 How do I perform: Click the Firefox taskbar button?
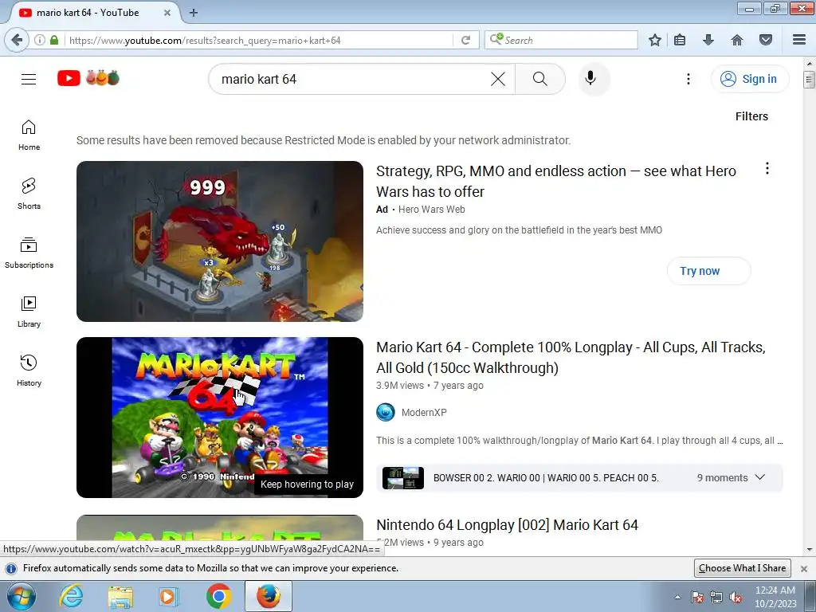[x=269, y=596]
